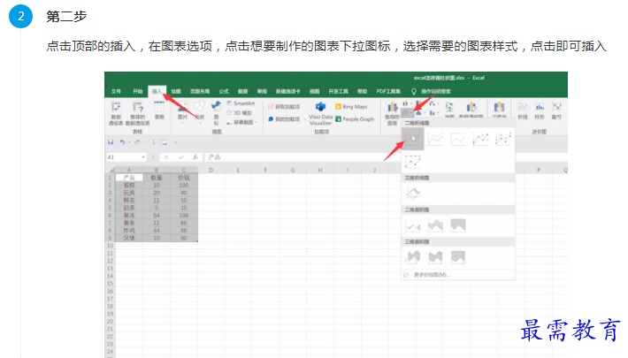Image resolution: width=628 pixels, height=358 pixels.
Task: Open the line chart dropdown button
Action: coord(407,113)
